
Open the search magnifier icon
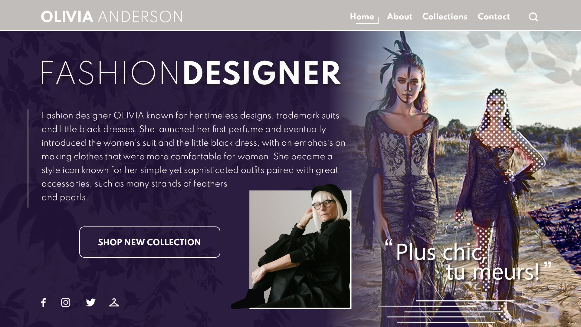533,17
